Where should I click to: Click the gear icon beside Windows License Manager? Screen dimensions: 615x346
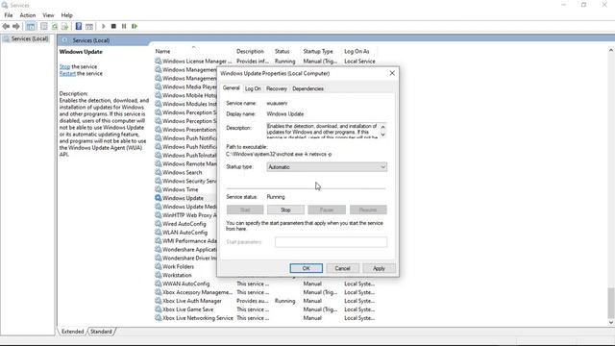click(x=158, y=61)
